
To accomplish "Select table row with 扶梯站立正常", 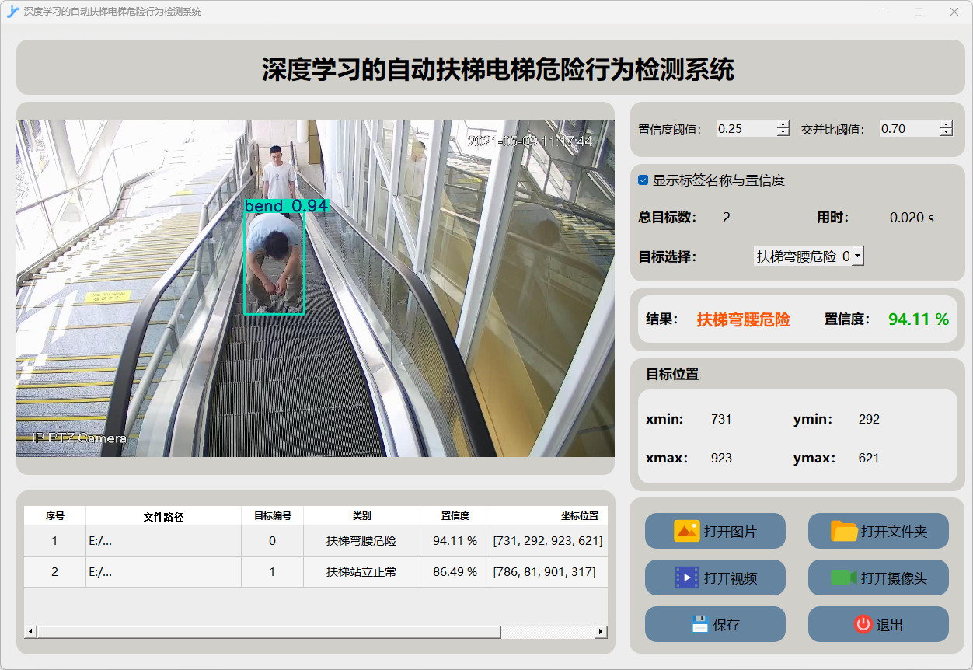I will (x=361, y=572).
